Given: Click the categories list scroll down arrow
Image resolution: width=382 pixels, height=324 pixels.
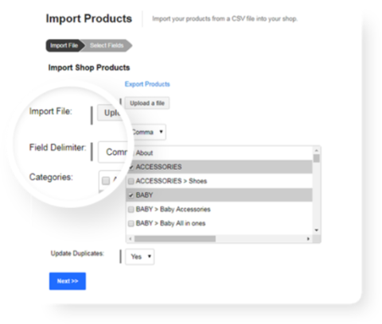Looking at the screenshot, I should click(317, 230).
